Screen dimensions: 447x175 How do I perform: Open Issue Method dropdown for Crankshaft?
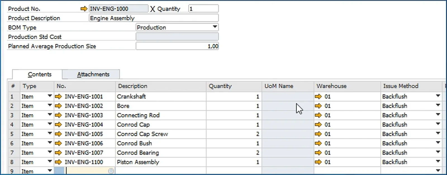tap(438, 96)
